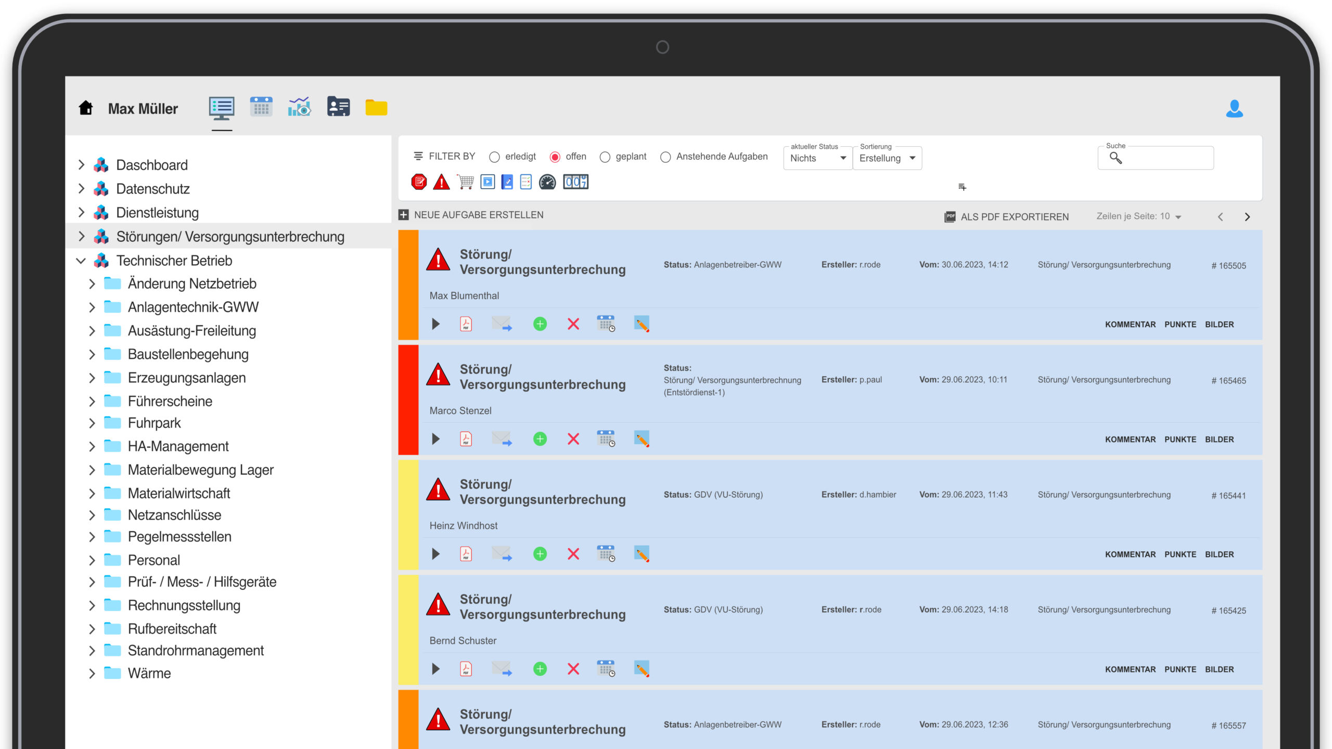Select the 'geplant' filter radio button
Image resolution: width=1332 pixels, height=749 pixels.
605,157
